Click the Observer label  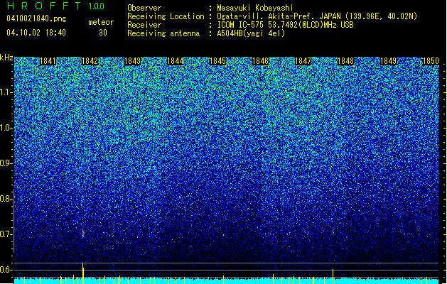pos(144,8)
